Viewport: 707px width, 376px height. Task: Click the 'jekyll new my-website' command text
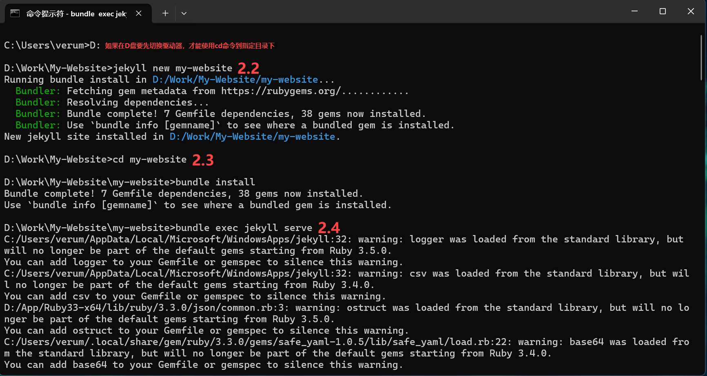(x=173, y=68)
